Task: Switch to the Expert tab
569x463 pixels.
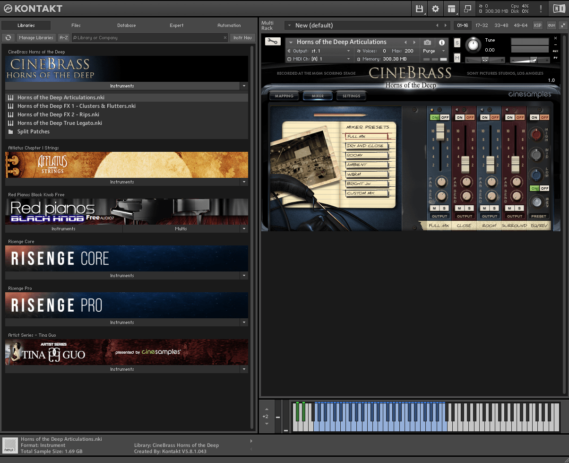Action: [177, 26]
